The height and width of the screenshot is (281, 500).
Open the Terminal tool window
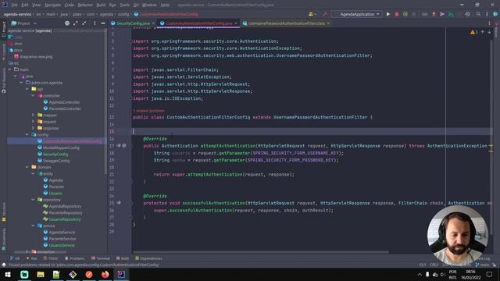(x=101, y=258)
